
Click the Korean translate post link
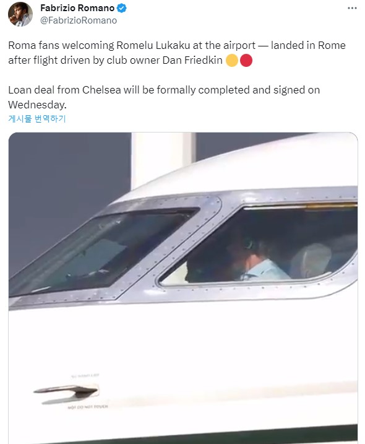point(36,118)
